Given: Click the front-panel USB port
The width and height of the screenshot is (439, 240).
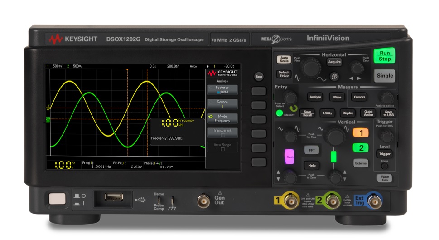Looking at the screenshot, I should [111, 197].
